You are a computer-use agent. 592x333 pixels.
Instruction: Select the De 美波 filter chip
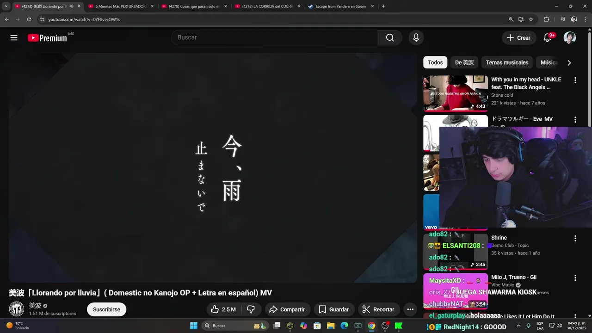point(464,62)
